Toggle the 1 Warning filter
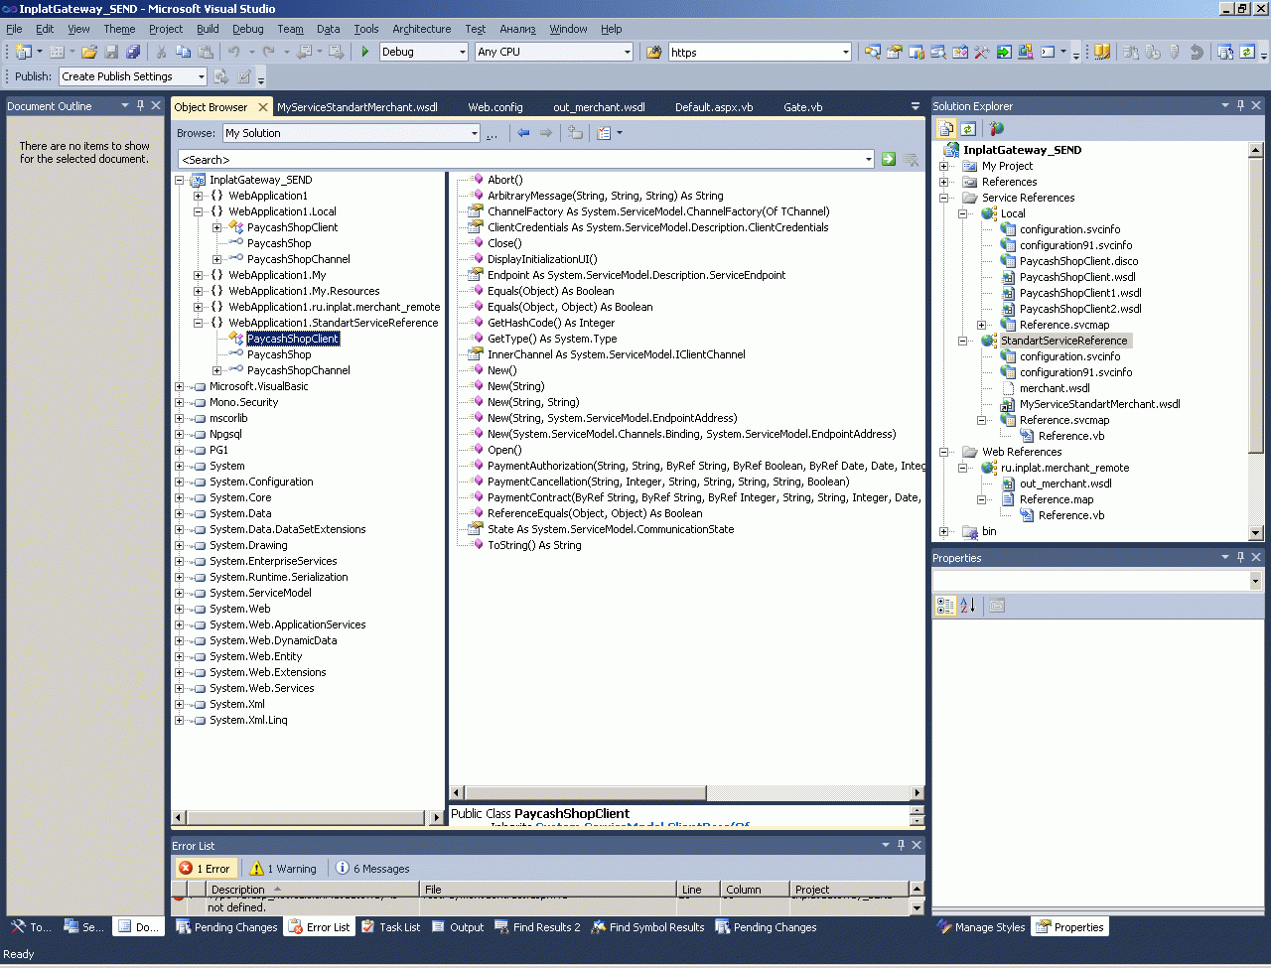1271x968 pixels. click(284, 869)
